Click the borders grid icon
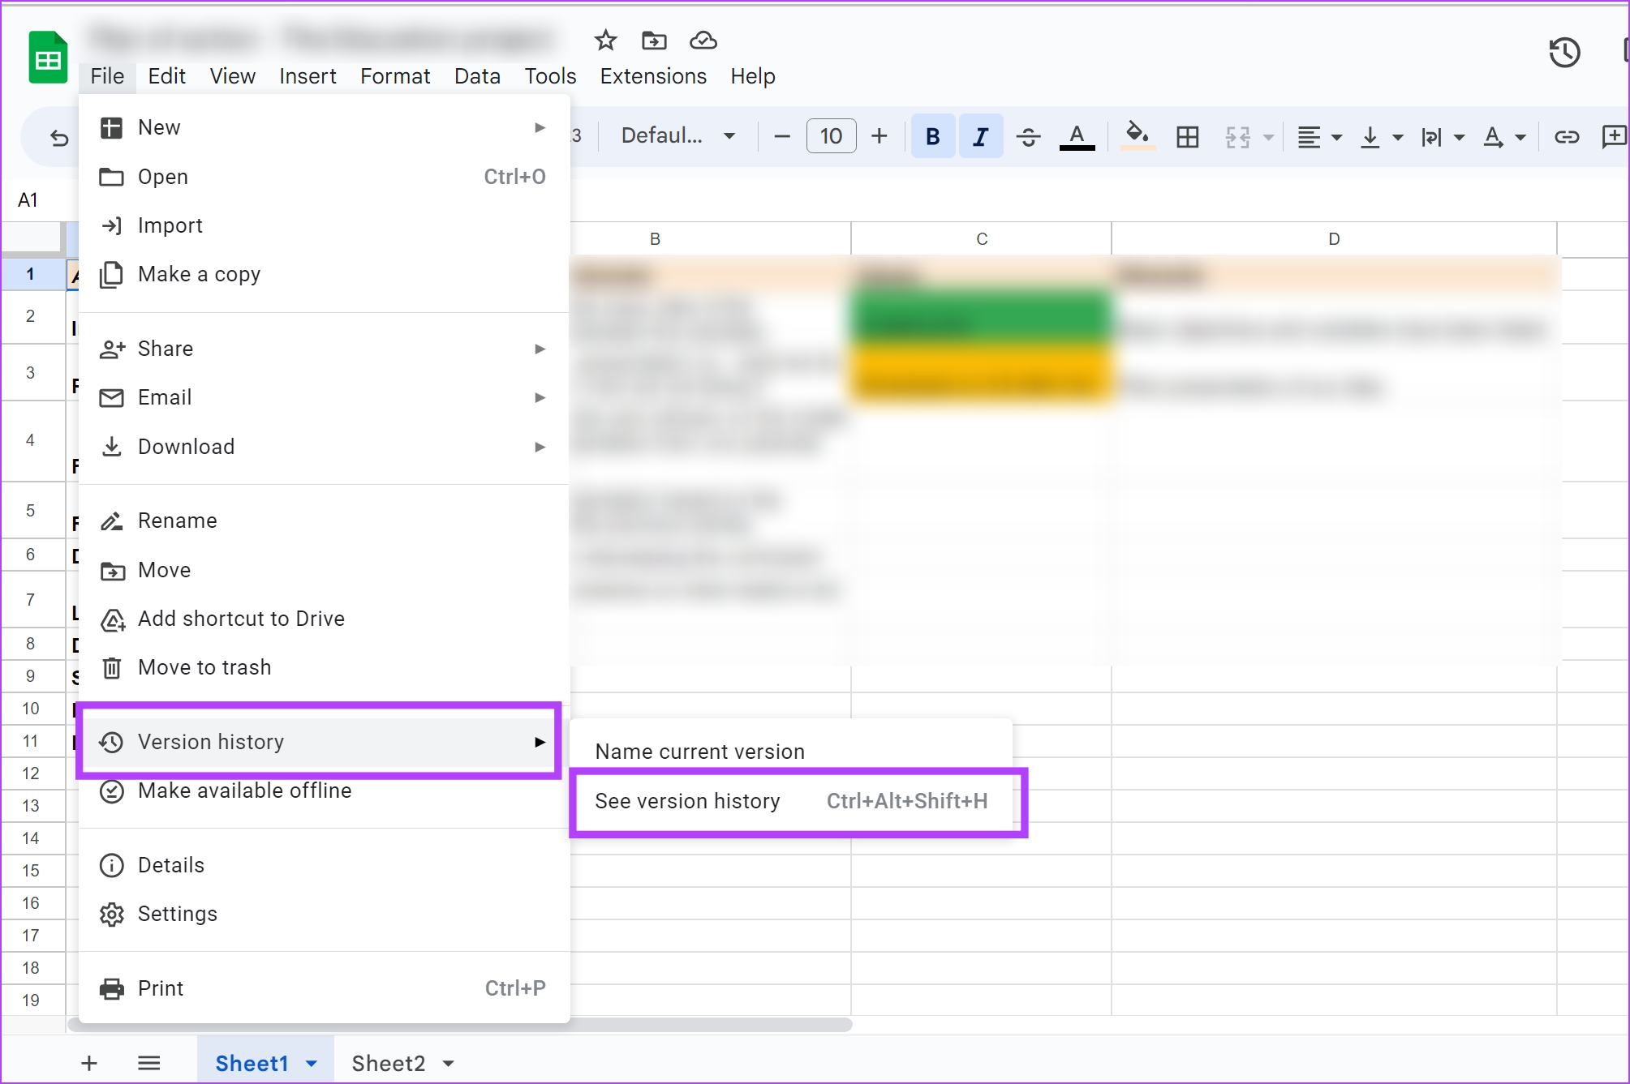 (1187, 136)
